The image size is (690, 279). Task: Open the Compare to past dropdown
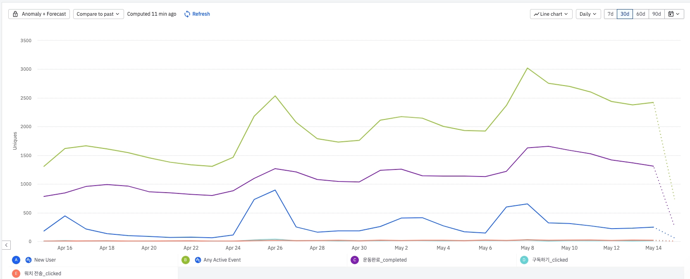[98, 14]
